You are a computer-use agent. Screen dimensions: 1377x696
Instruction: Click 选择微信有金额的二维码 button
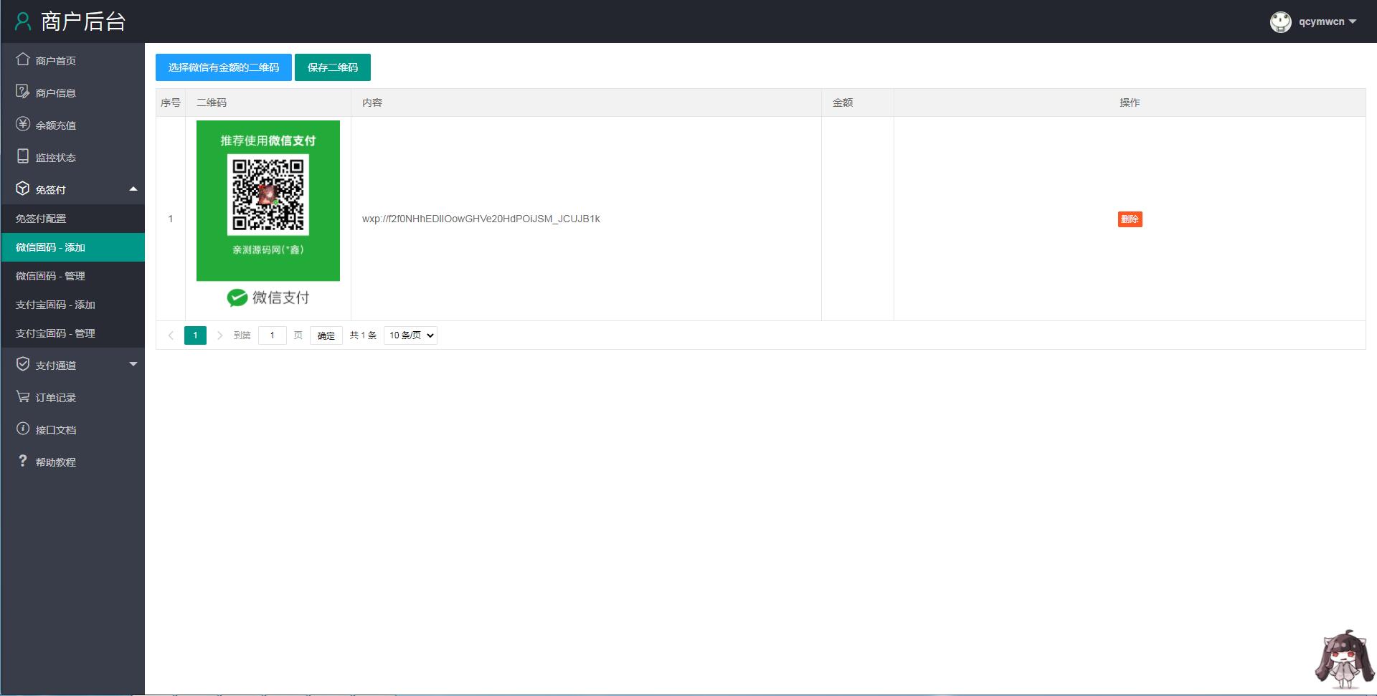224,67
